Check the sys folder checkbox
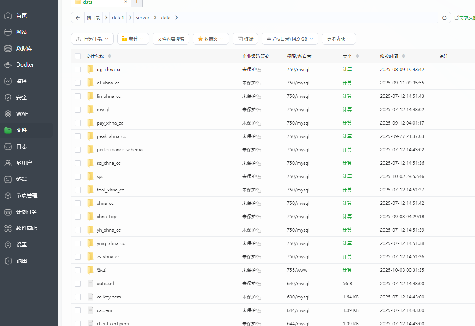 tap(78, 176)
